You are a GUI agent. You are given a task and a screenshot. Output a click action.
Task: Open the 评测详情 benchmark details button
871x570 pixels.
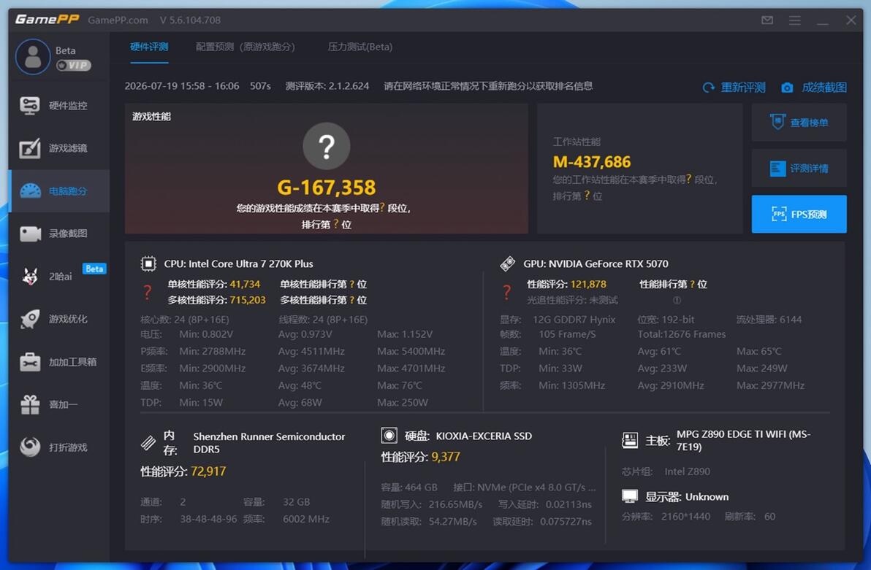point(799,168)
